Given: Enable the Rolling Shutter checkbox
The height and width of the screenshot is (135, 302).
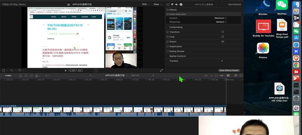Looking at the screenshot, I should [x=167, y=51].
